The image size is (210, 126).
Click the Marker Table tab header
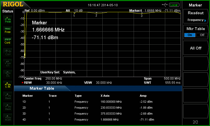42,88
